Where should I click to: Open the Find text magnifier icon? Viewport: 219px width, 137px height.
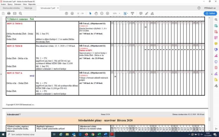(x=20, y=13)
